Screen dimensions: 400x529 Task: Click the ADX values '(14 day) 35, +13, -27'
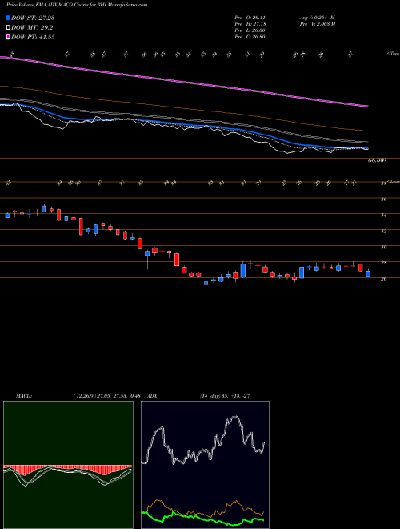point(225,395)
